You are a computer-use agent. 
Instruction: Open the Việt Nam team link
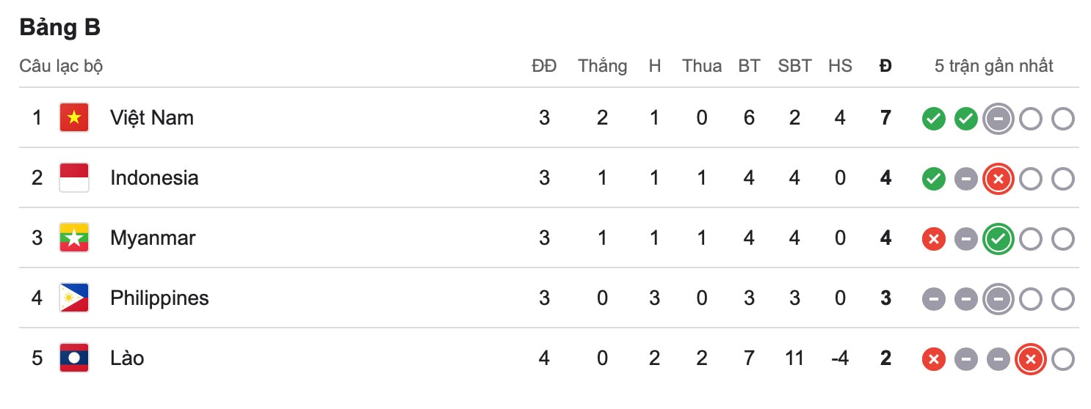[152, 117]
